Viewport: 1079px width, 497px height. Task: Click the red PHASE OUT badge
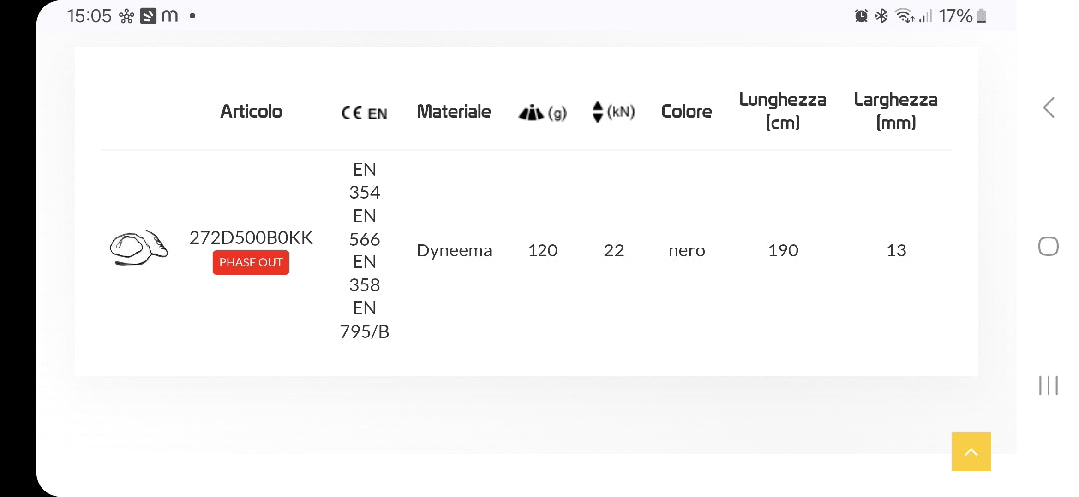coord(251,262)
